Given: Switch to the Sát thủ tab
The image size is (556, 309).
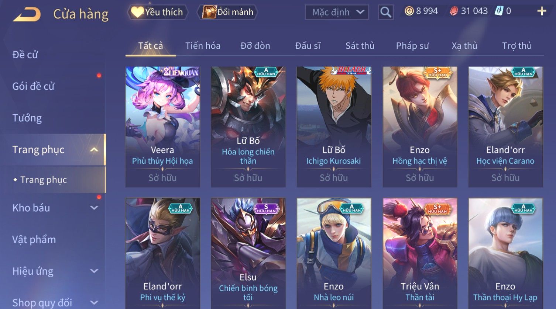Looking at the screenshot, I should [x=360, y=46].
